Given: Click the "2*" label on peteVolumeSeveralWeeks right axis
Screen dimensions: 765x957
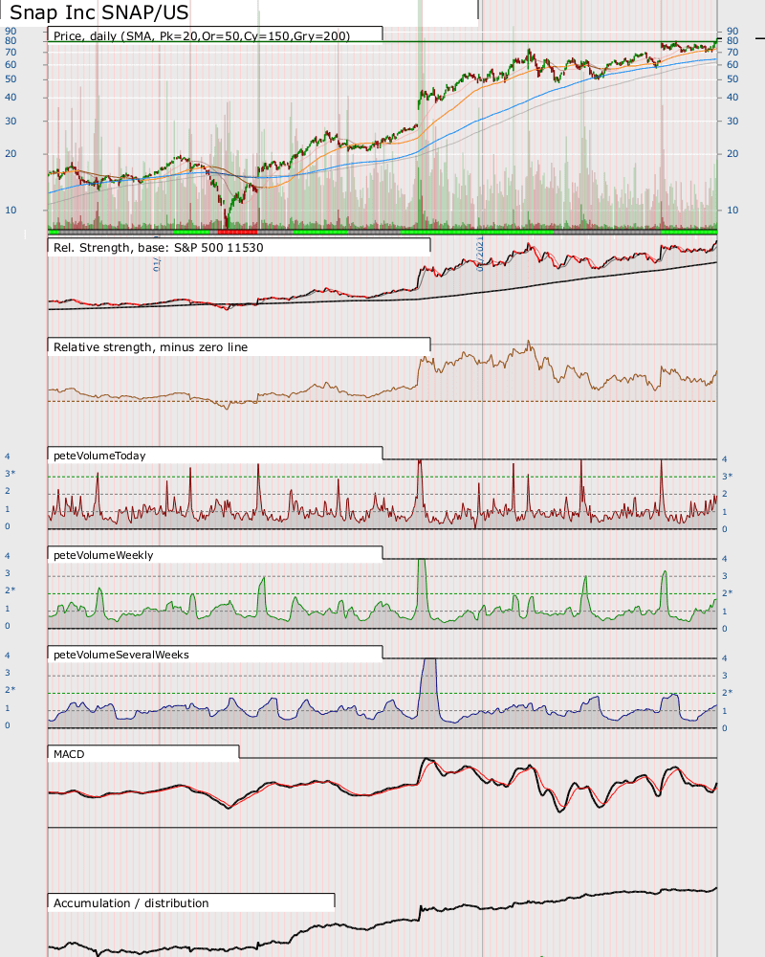Looking at the screenshot, I should click(728, 693).
